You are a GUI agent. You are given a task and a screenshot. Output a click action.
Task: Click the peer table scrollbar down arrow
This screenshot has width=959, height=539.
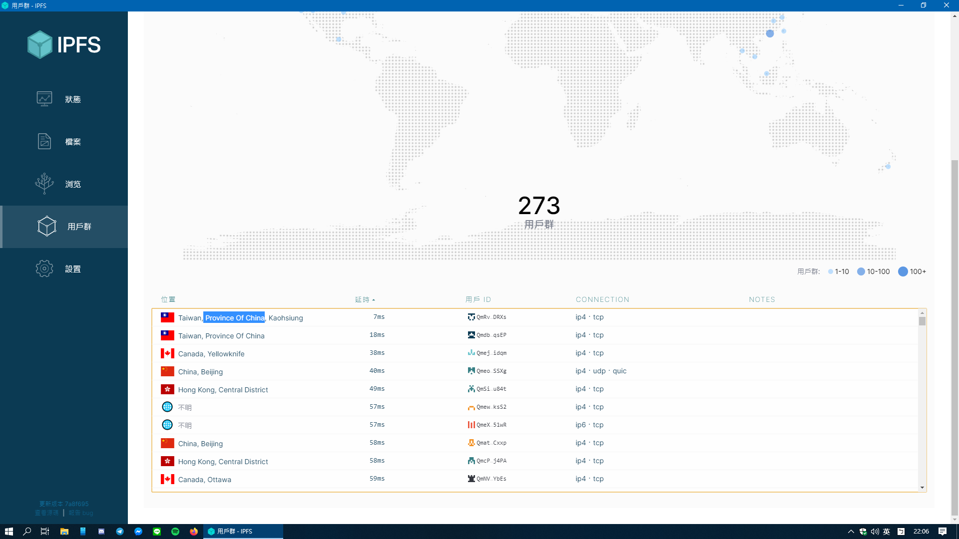tap(922, 488)
